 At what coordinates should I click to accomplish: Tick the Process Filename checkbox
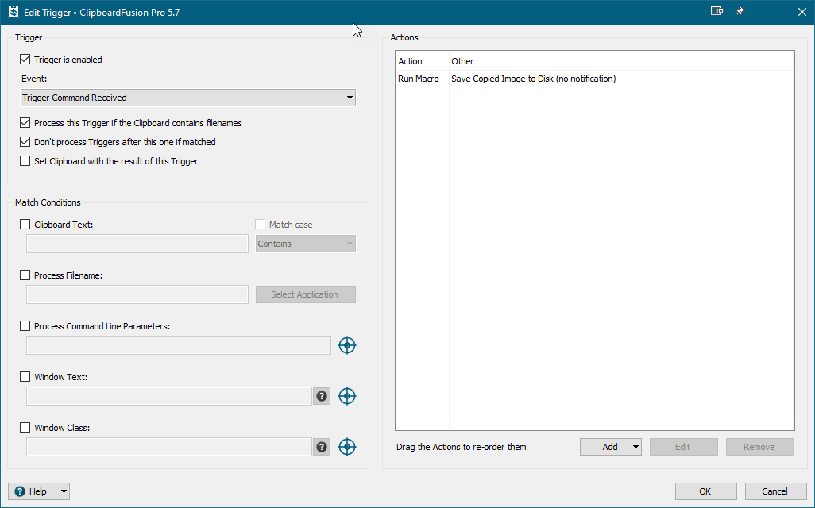click(x=25, y=275)
